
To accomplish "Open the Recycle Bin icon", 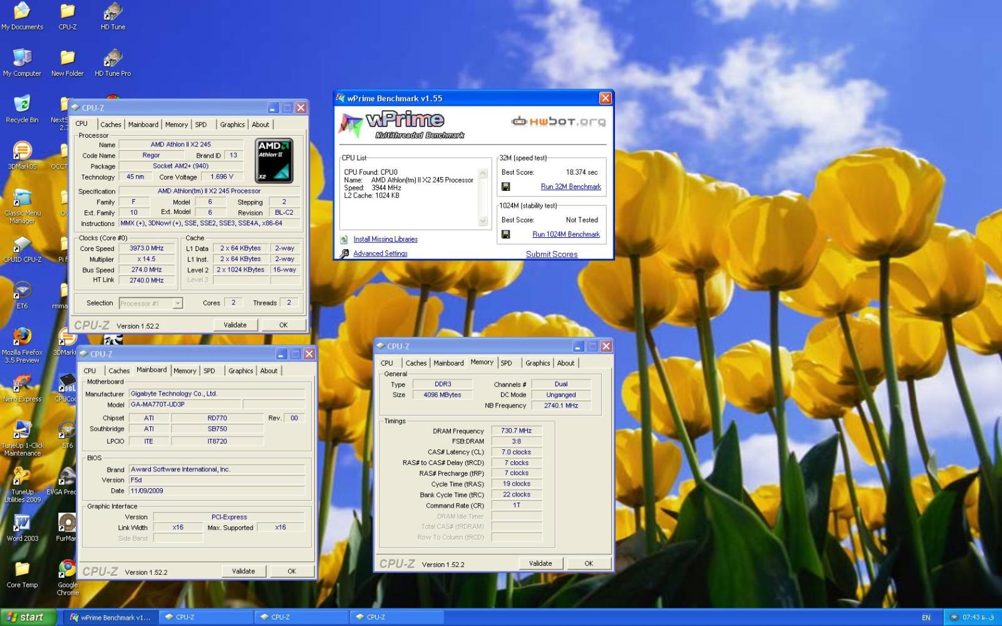I will tap(22, 109).
